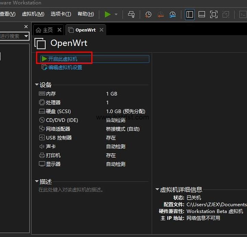Select the 打印机 device row

[93, 155]
